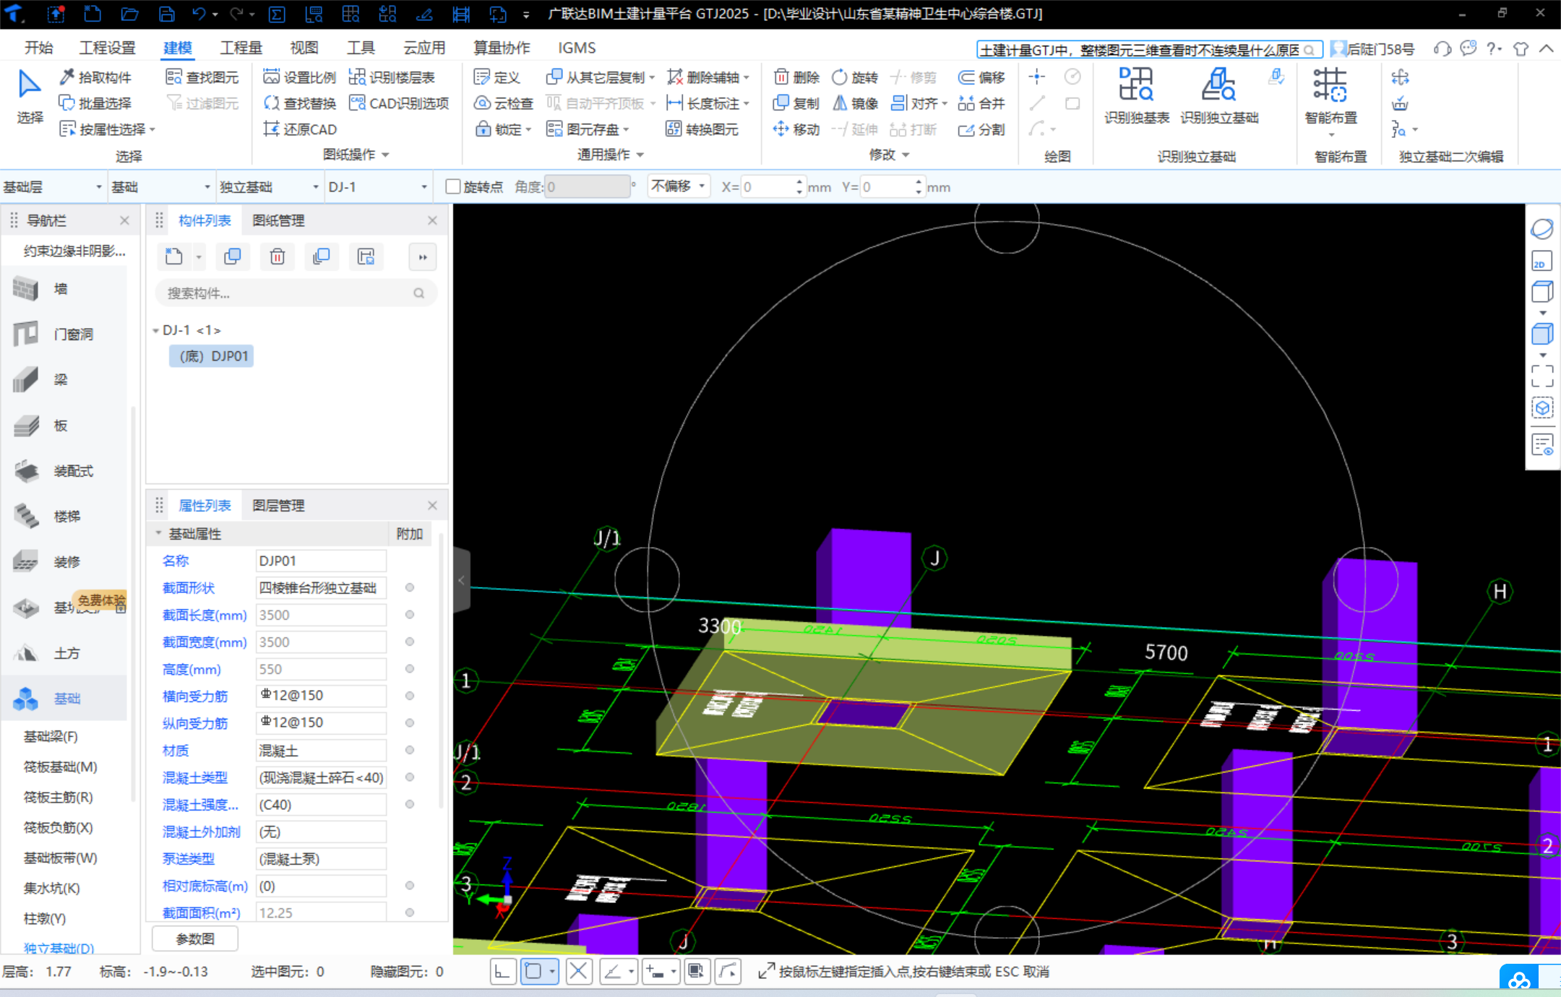Click 识别独基表 large icon
This screenshot has width=1561, height=997.
1137,96
